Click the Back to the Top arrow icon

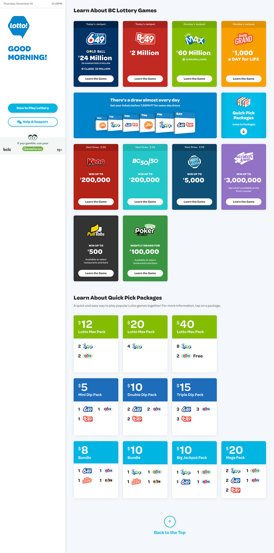click(170, 522)
